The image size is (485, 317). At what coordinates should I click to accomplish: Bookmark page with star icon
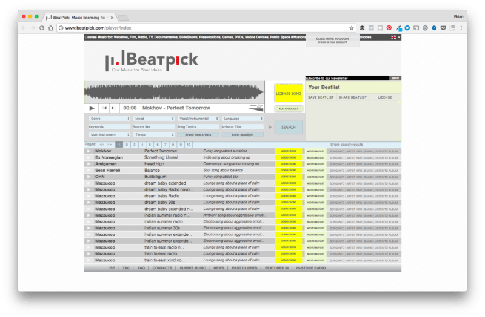pyautogui.click(x=352, y=28)
